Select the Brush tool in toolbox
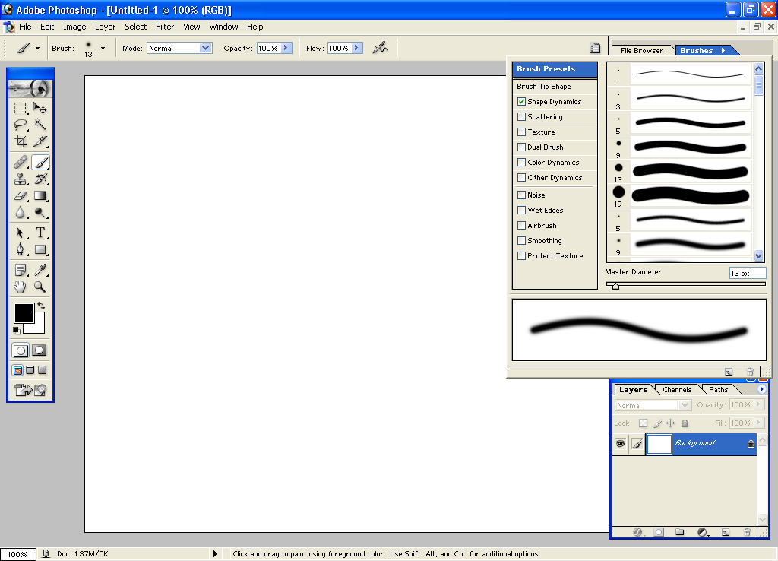The width and height of the screenshot is (778, 561). coord(40,162)
